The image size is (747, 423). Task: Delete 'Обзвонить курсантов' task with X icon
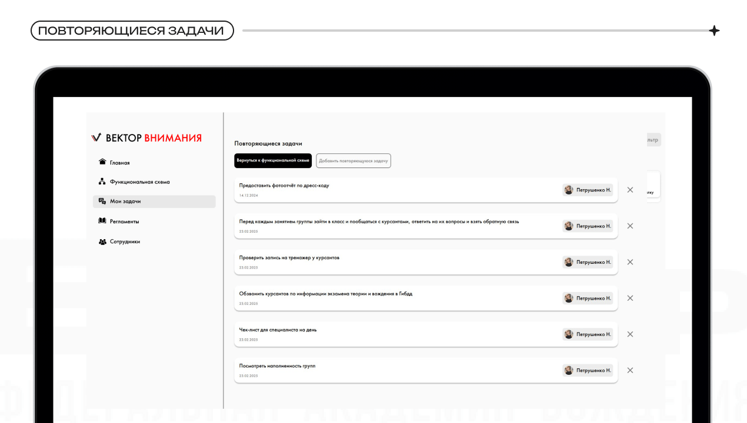[630, 298]
